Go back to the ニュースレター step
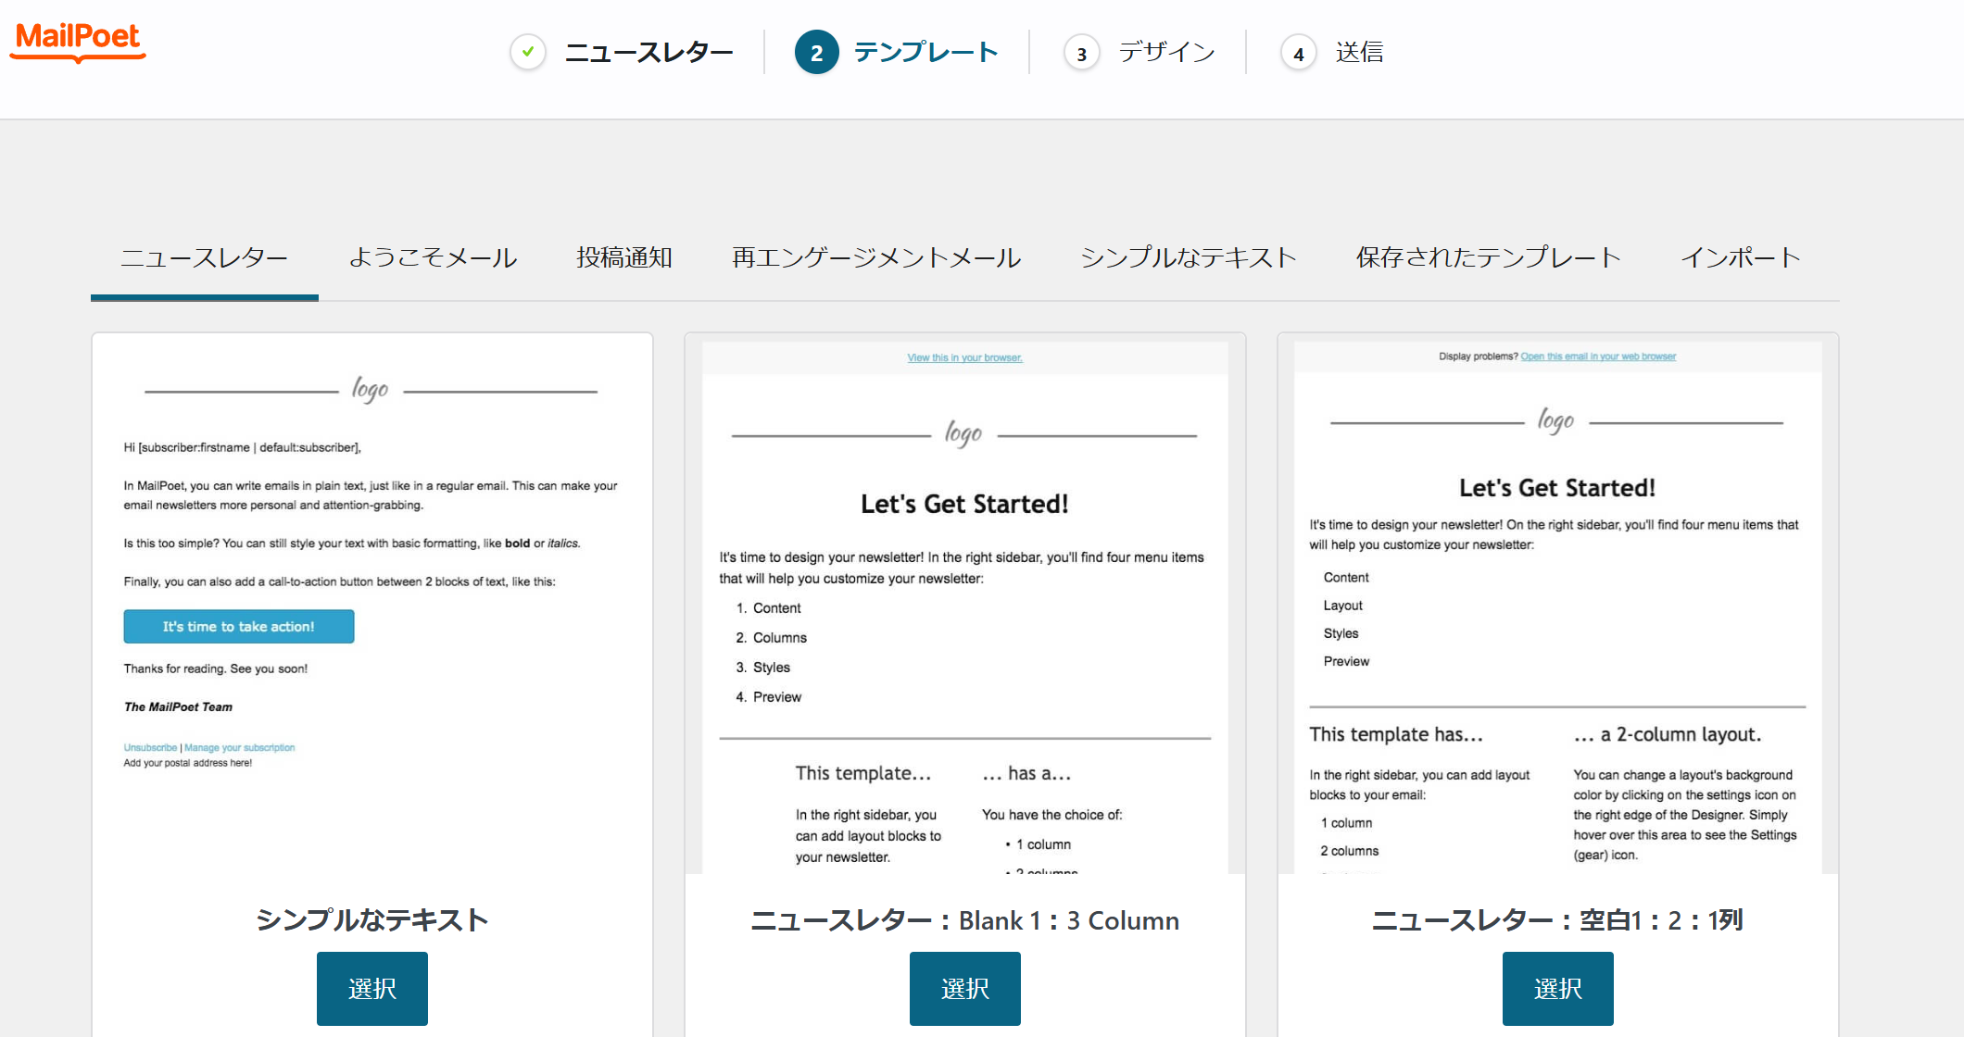 648,52
